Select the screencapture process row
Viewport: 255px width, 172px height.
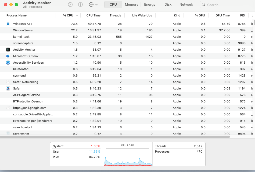(126, 43)
